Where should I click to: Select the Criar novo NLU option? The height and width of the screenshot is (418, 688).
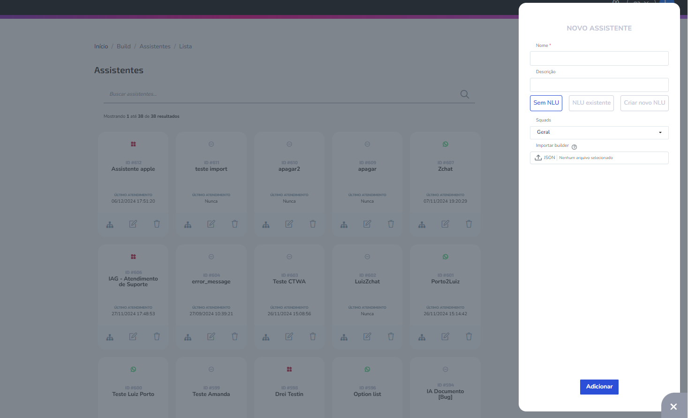tap(644, 103)
